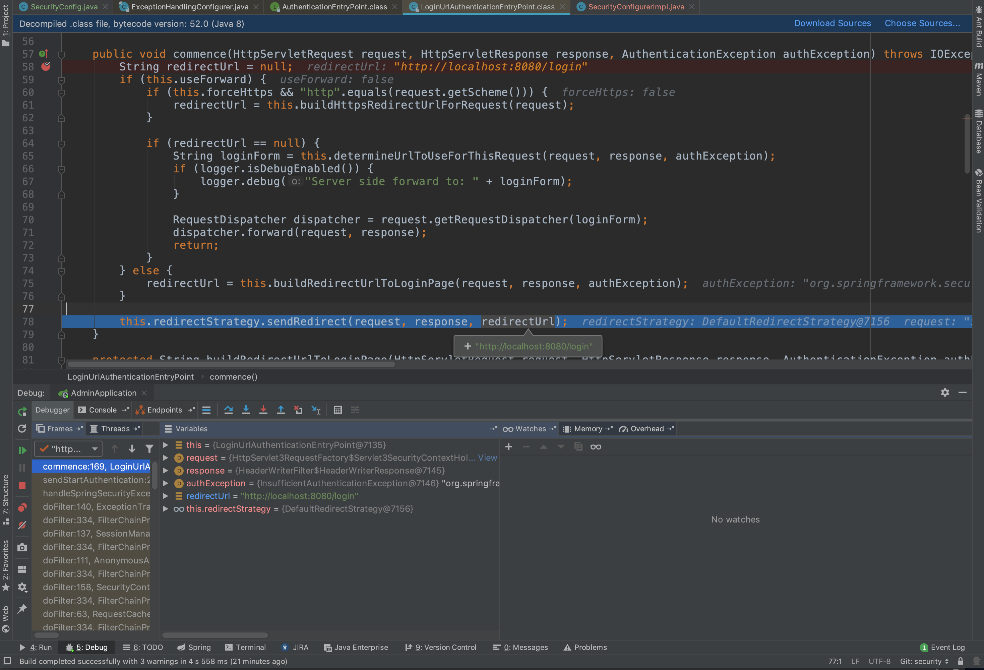Open the thread selector dropdown "http..."
984x670 pixels.
click(68, 448)
